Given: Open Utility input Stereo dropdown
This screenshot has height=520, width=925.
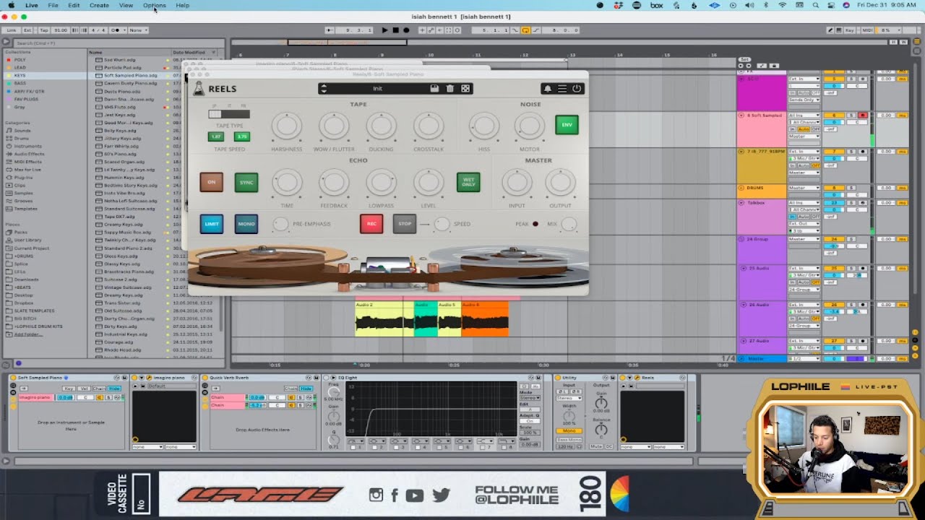Looking at the screenshot, I should [569, 398].
